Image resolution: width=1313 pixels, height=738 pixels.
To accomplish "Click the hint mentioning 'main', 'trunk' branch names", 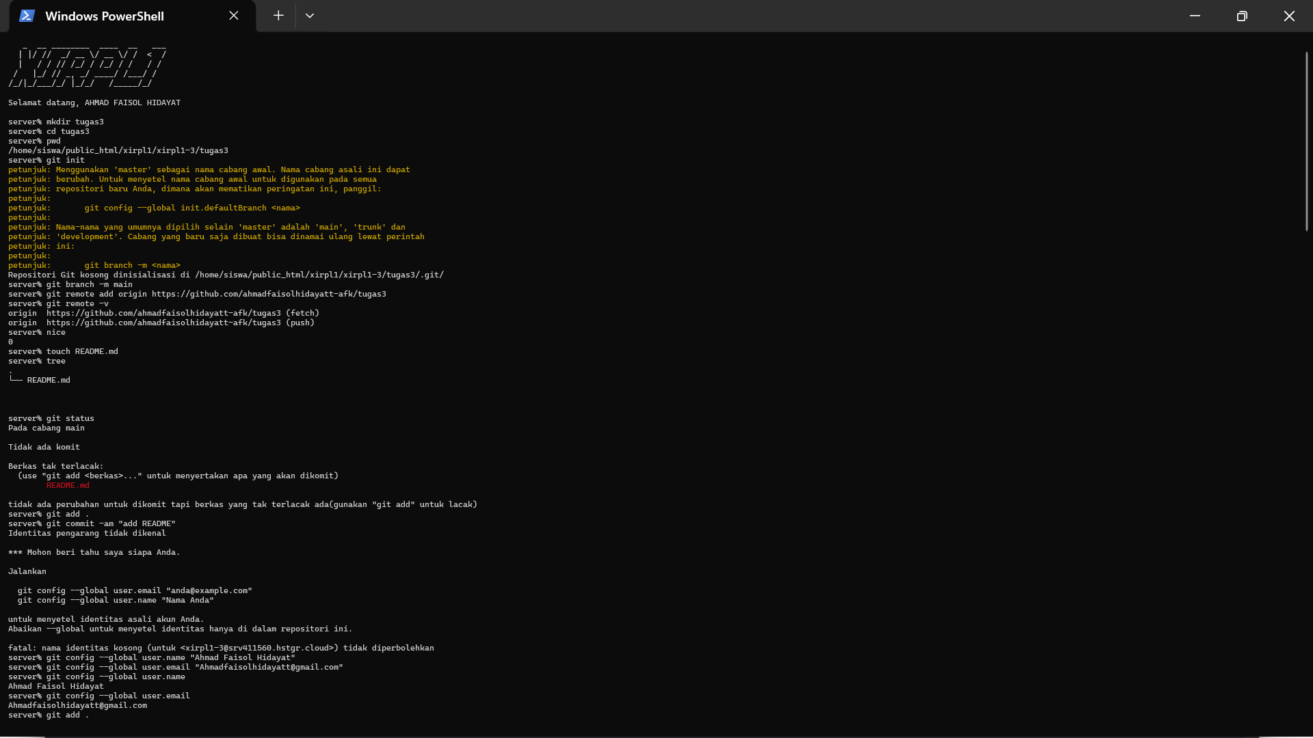I will [207, 227].
